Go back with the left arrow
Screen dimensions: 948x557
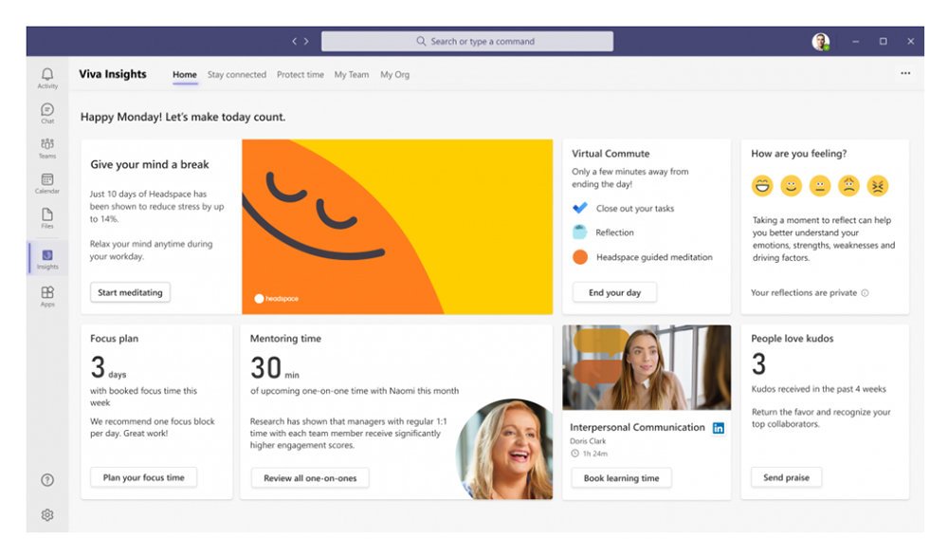pos(295,41)
